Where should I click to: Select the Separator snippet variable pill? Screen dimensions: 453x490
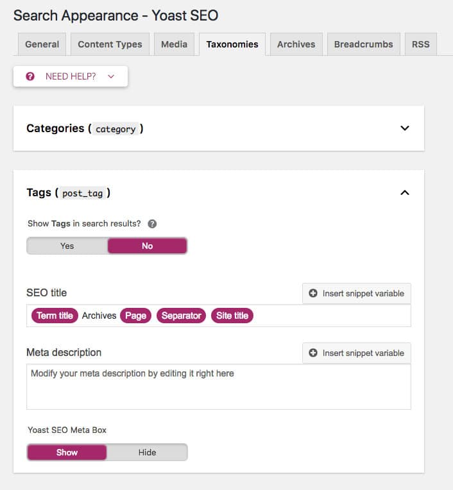click(181, 316)
